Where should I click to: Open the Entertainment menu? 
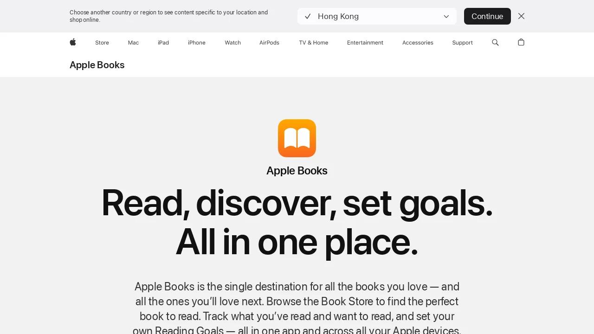pyautogui.click(x=365, y=43)
